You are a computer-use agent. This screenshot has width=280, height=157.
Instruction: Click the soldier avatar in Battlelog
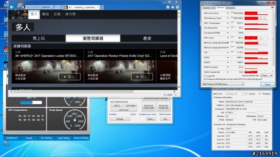coord(17,14)
